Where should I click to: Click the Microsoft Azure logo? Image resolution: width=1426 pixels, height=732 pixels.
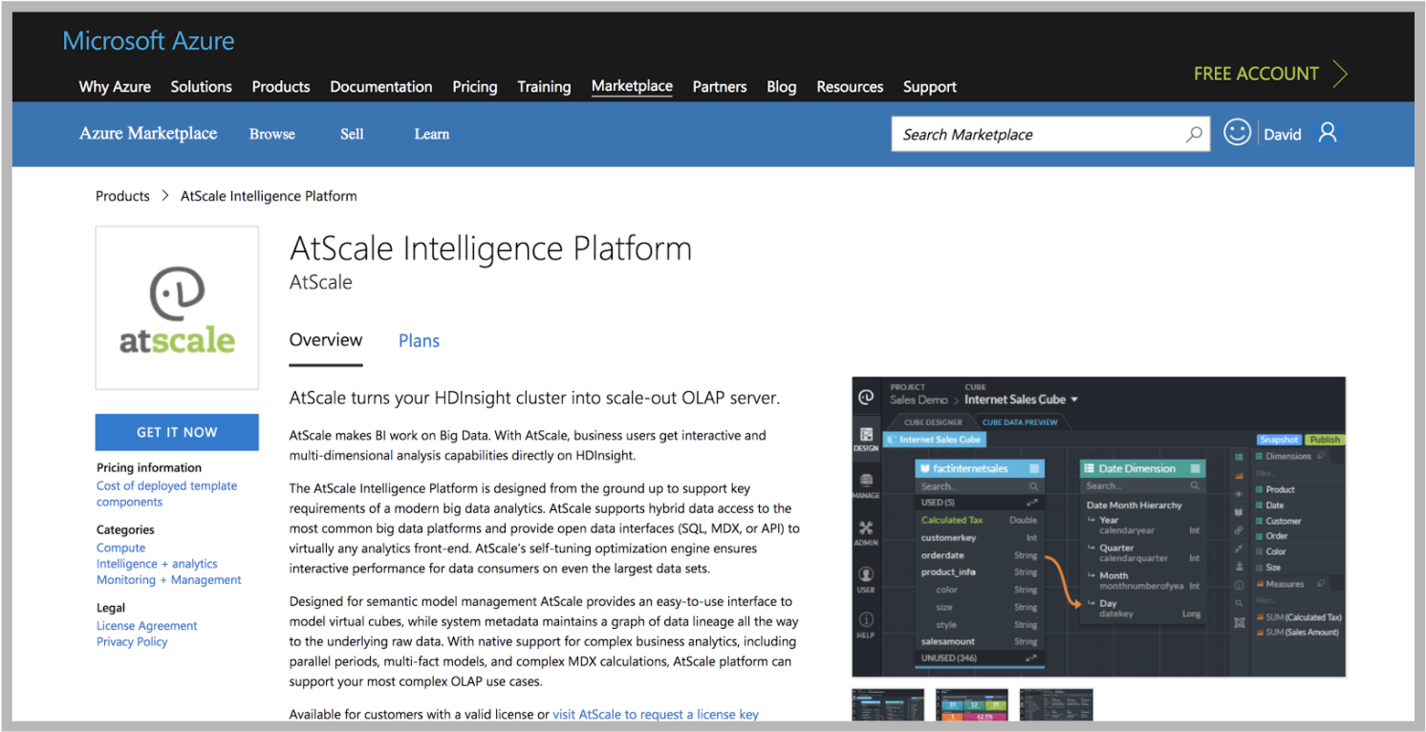[x=148, y=41]
